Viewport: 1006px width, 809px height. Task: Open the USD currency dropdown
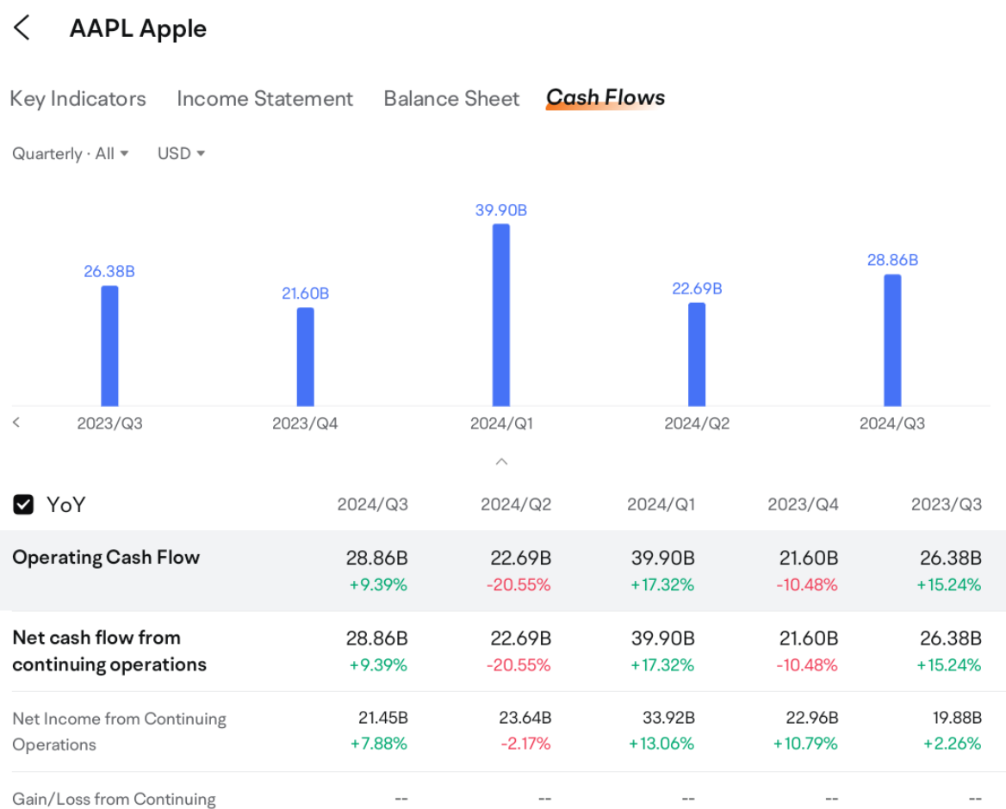[x=181, y=154]
